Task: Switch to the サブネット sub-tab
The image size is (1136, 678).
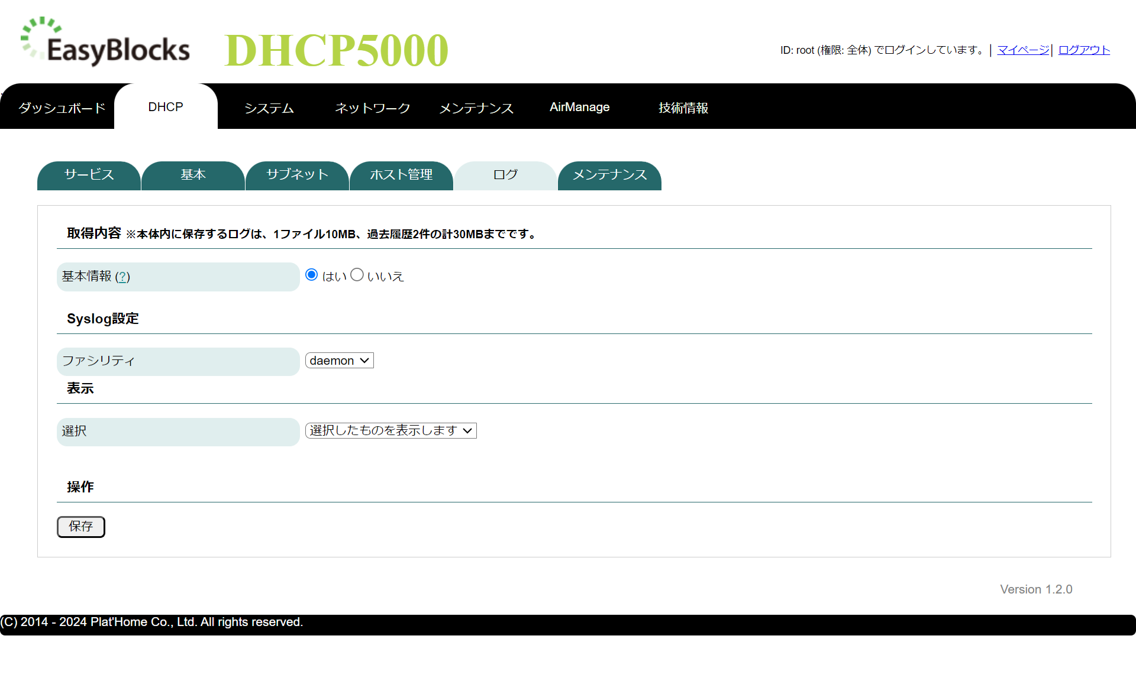Action: coord(297,175)
